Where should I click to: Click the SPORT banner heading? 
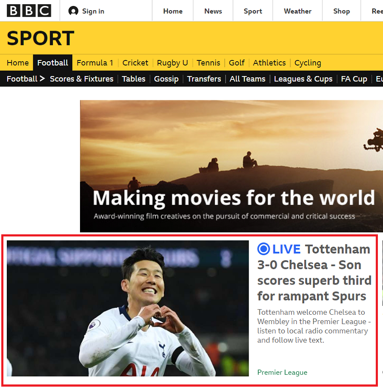(40, 38)
